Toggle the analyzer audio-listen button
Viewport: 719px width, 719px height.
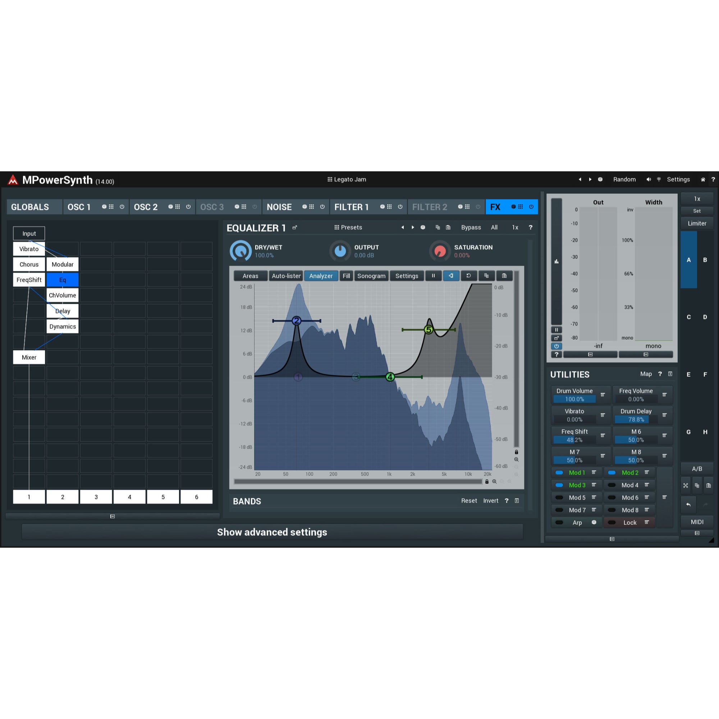[451, 276]
